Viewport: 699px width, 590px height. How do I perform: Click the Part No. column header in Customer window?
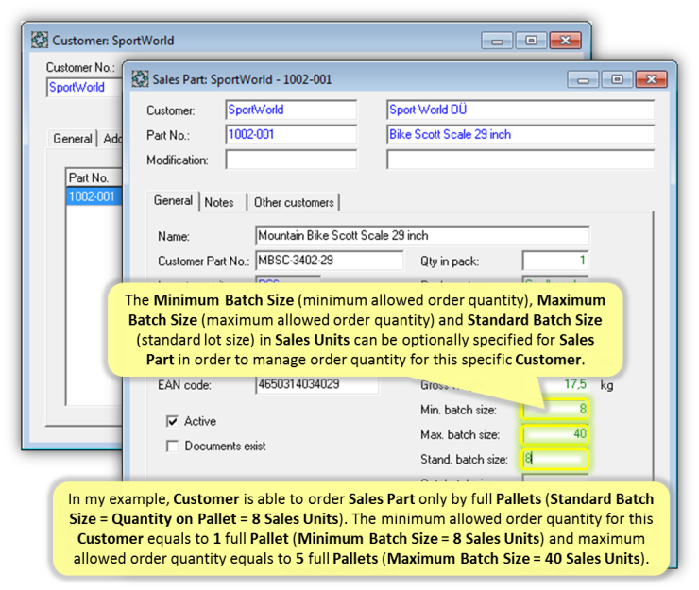(94, 177)
